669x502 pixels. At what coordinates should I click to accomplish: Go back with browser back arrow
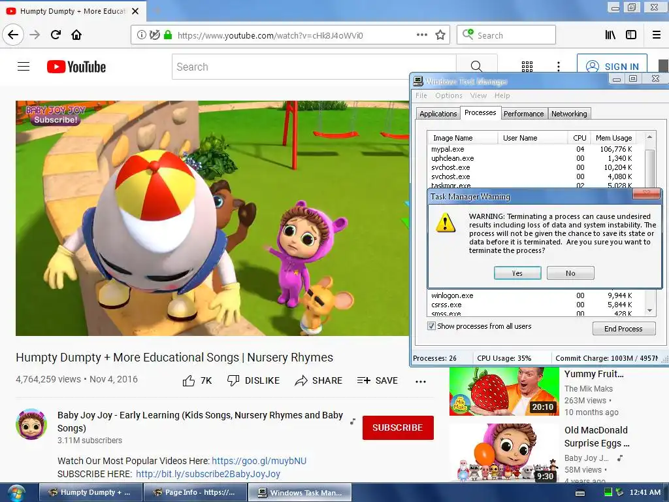13,35
